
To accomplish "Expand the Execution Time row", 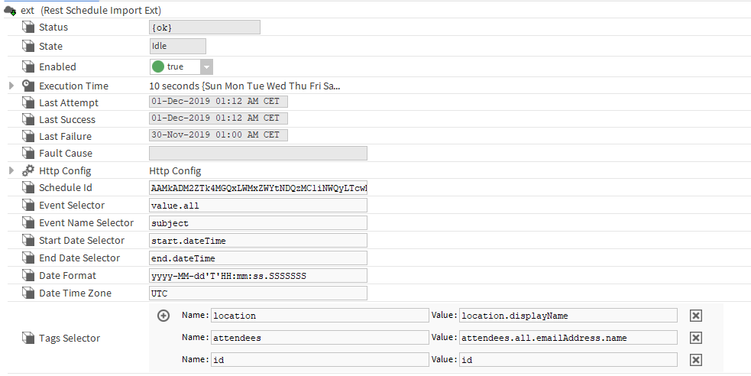I will (x=11, y=86).
